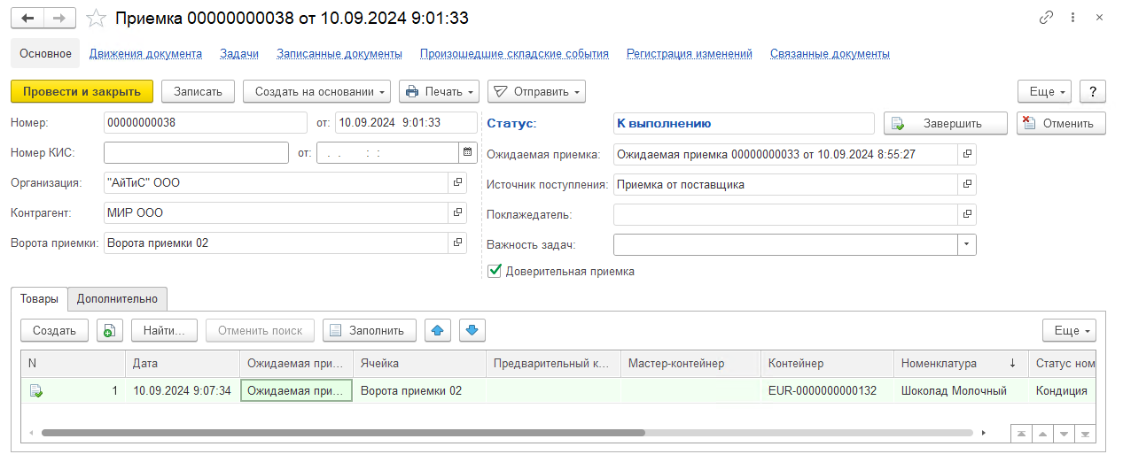Add row by copying with the green plus icon
This screenshot has width=1123, height=462.
point(109,330)
